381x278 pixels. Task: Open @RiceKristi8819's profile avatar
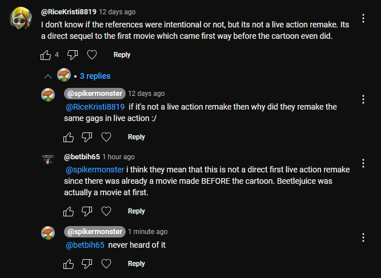(x=21, y=18)
